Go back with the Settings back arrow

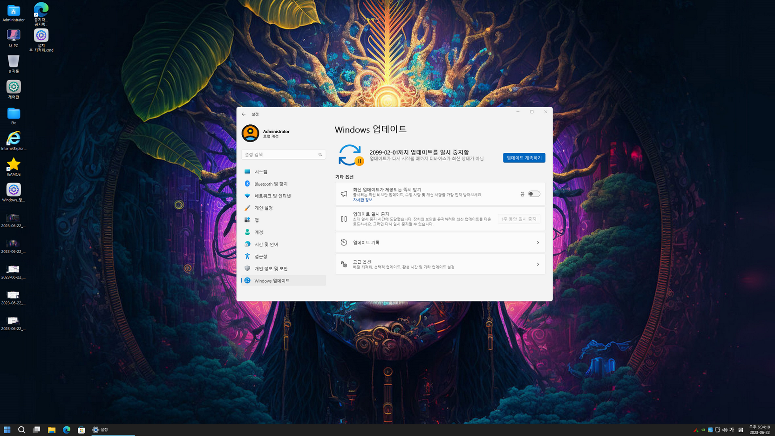coord(244,114)
